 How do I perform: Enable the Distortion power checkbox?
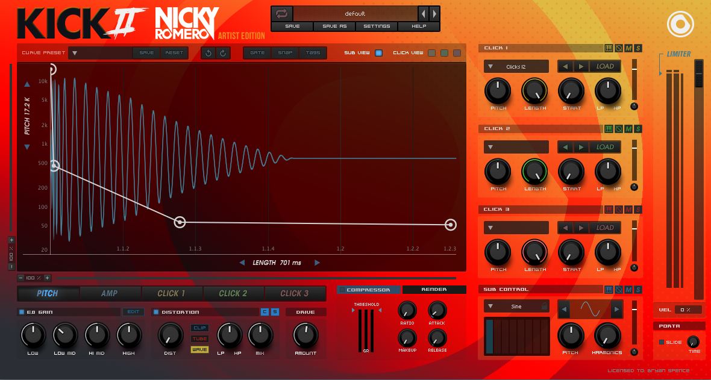(156, 312)
